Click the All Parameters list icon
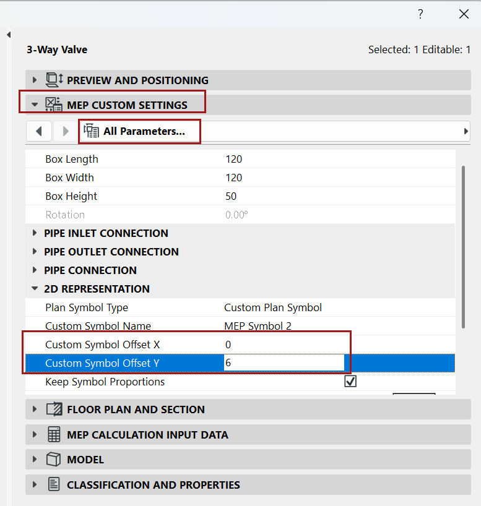The height and width of the screenshot is (506, 481). click(92, 131)
